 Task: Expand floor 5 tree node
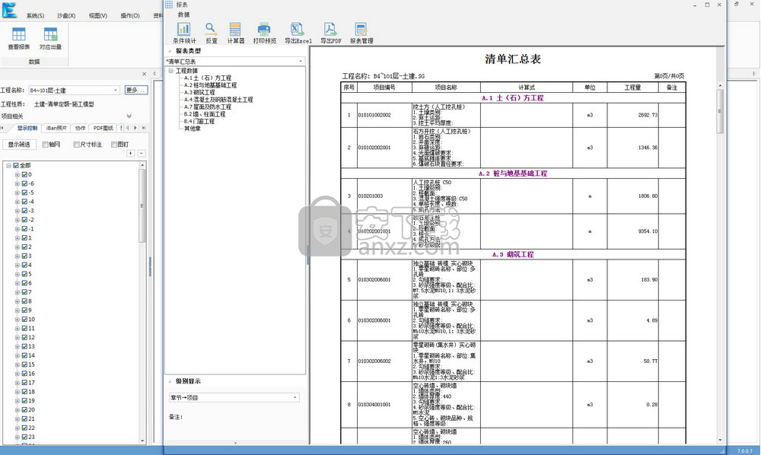(x=17, y=275)
